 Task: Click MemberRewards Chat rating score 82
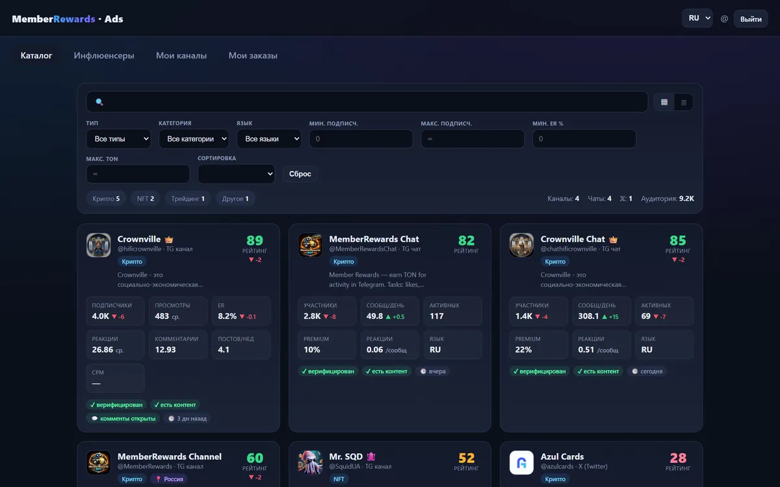point(467,240)
